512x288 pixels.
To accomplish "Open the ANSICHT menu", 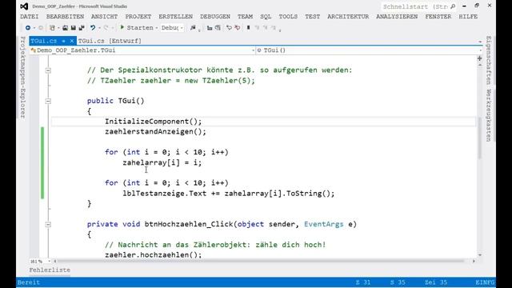I will pyautogui.click(x=104, y=16).
